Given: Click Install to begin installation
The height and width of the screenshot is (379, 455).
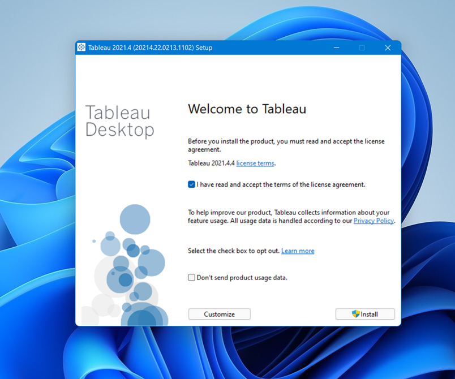Looking at the screenshot, I should [365, 314].
